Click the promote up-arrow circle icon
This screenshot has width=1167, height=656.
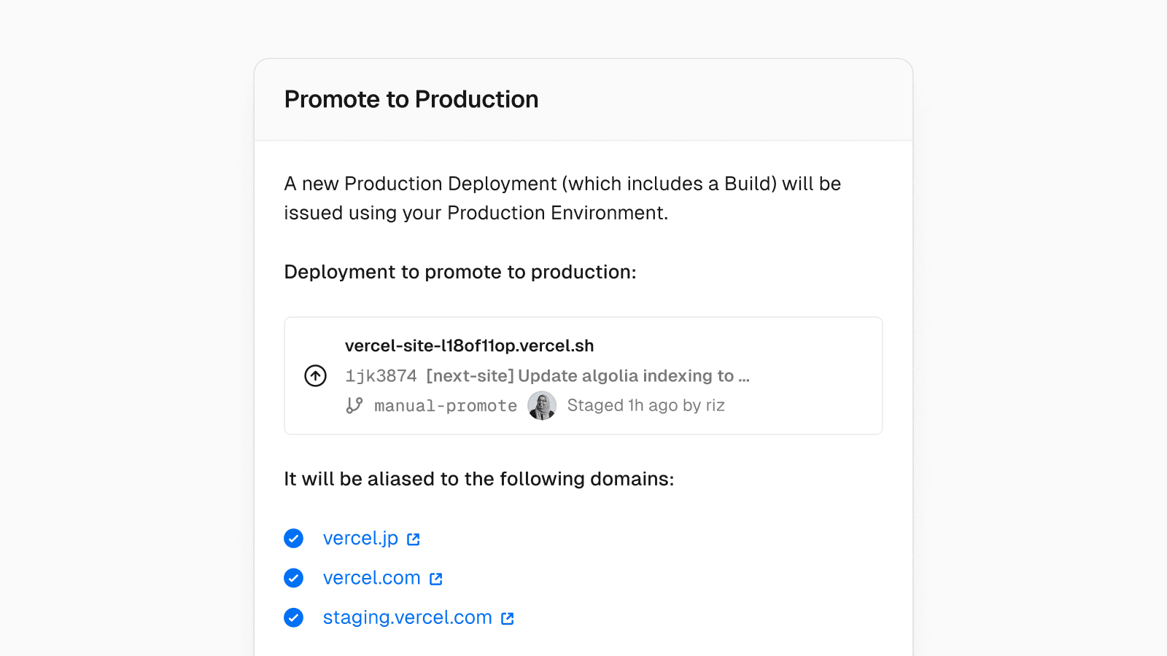click(x=315, y=376)
